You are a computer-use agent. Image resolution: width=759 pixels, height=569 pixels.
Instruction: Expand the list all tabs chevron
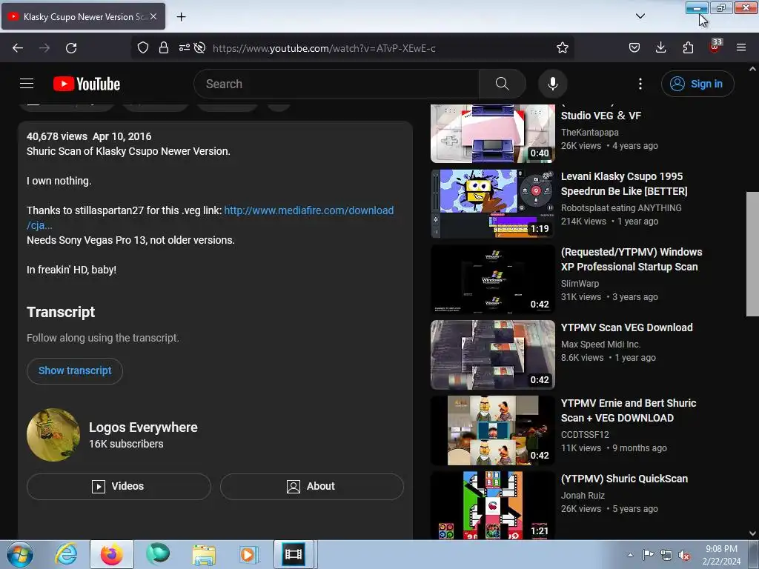[640, 16]
